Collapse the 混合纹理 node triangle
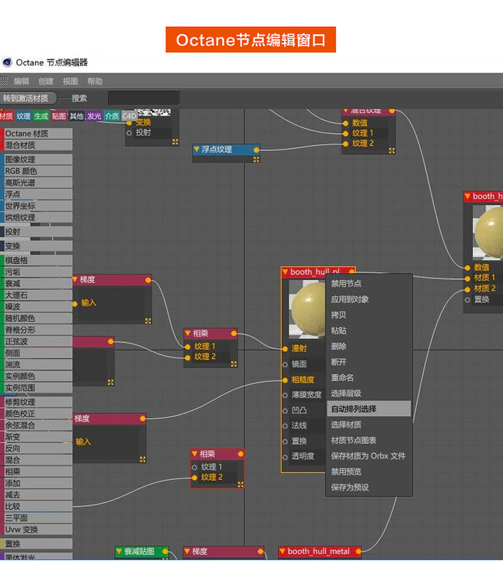The image size is (503, 584). (346, 111)
